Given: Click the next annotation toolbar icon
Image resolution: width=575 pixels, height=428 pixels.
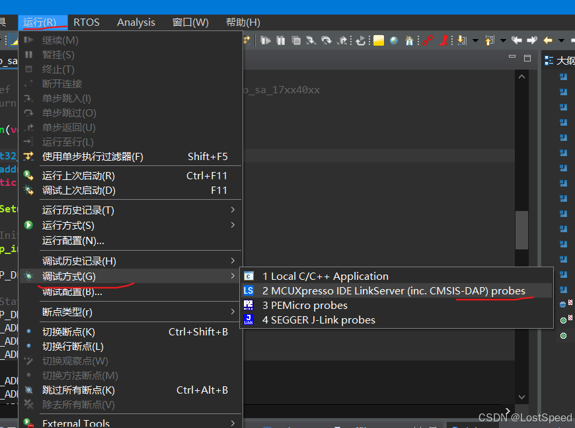Looking at the screenshot, I should (462, 40).
